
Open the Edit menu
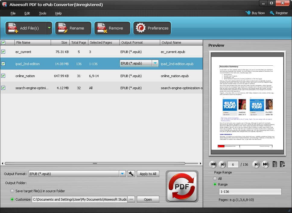pyautogui.click(x=27, y=13)
